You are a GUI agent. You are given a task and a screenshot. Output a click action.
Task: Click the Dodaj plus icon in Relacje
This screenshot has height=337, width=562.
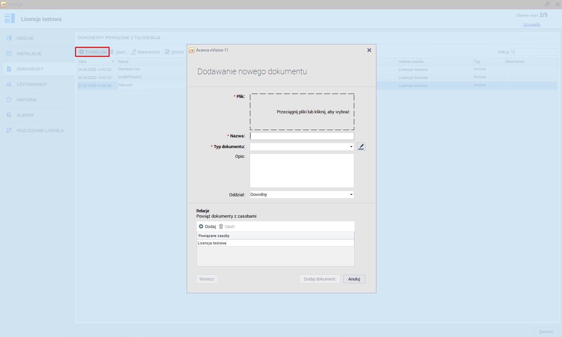[x=201, y=227]
